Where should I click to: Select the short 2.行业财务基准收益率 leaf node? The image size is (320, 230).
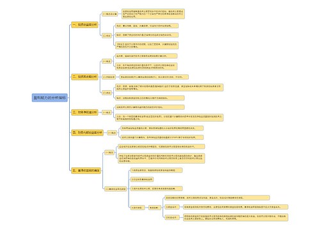[x=142, y=180]
